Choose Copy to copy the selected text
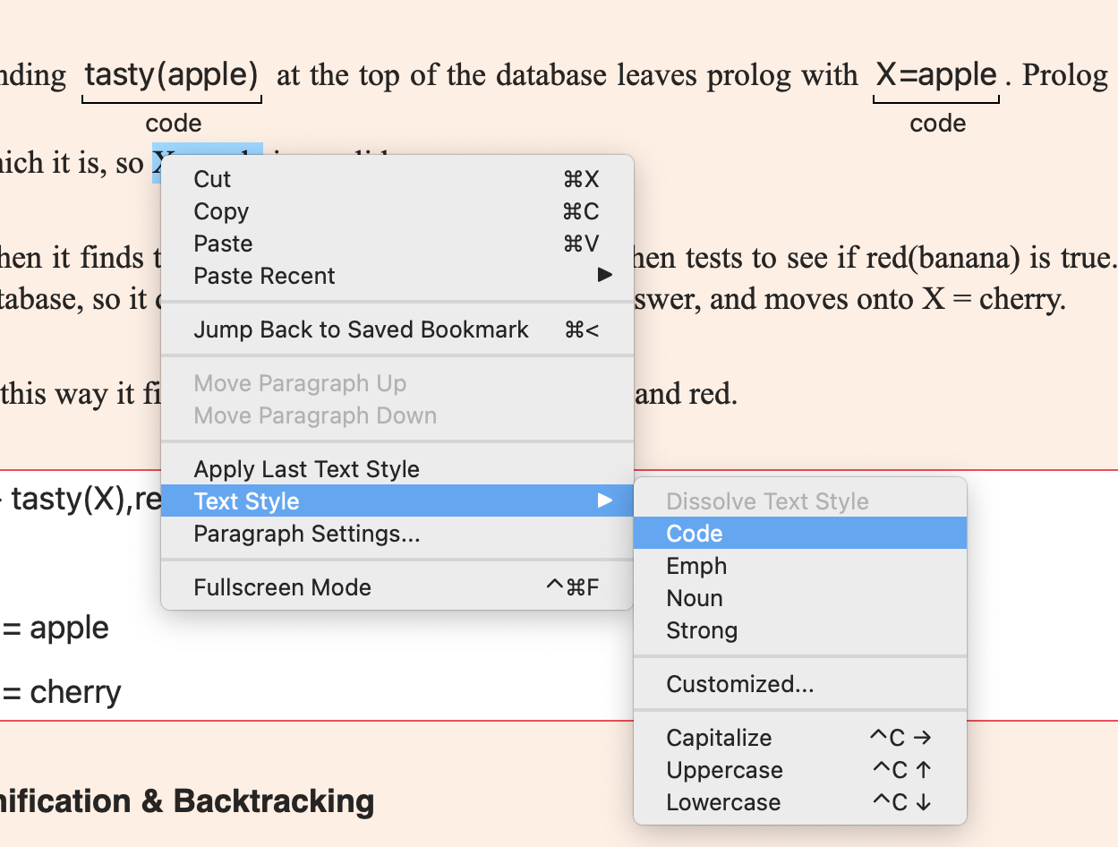 pyautogui.click(x=220, y=211)
